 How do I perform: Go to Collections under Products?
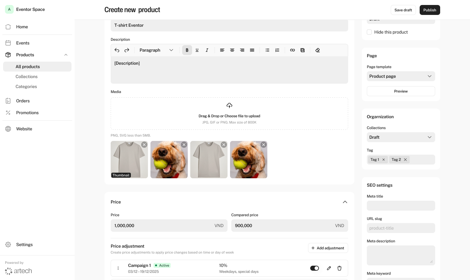(26, 77)
